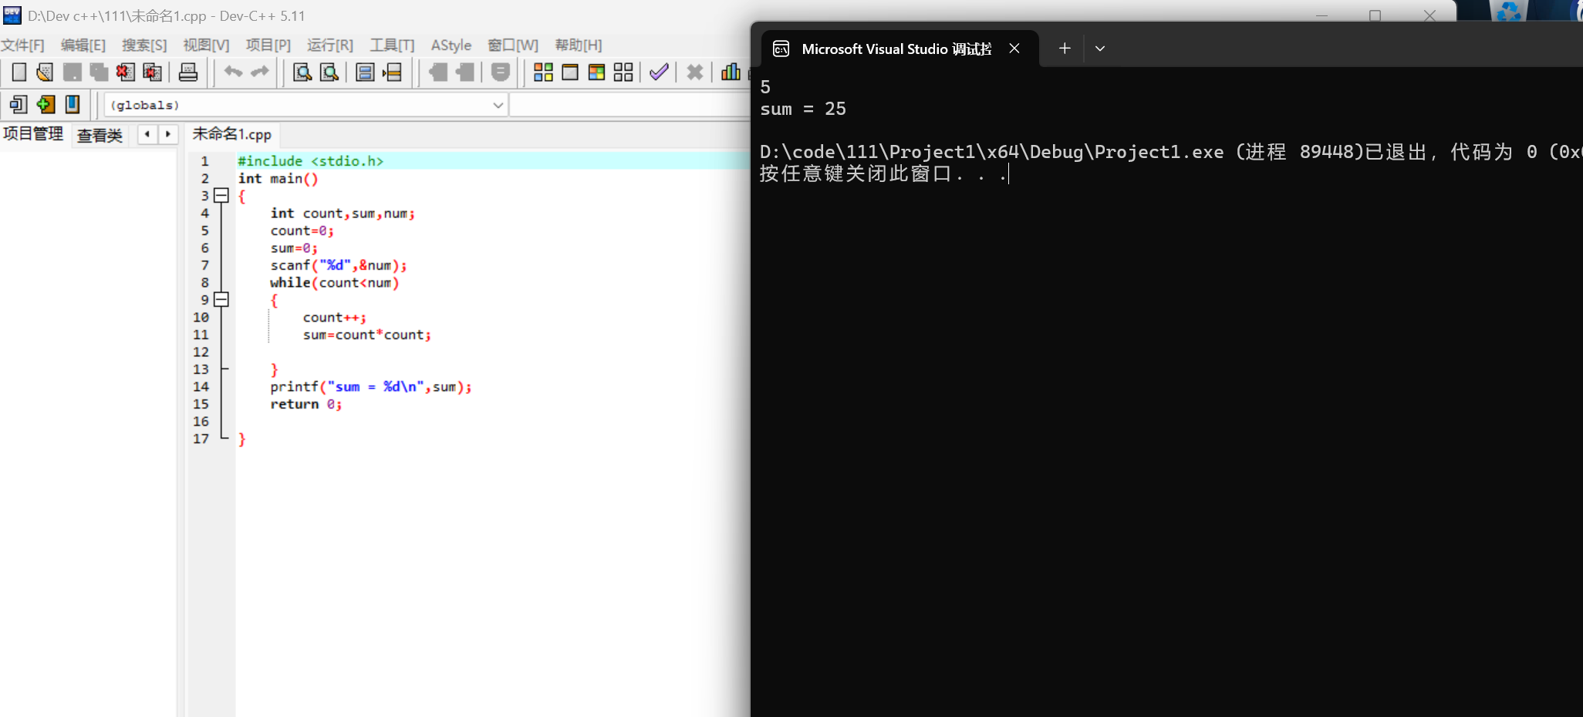This screenshot has width=1583, height=717.
Task: Switch to the 项目管理 panel tab
Action: [x=33, y=134]
